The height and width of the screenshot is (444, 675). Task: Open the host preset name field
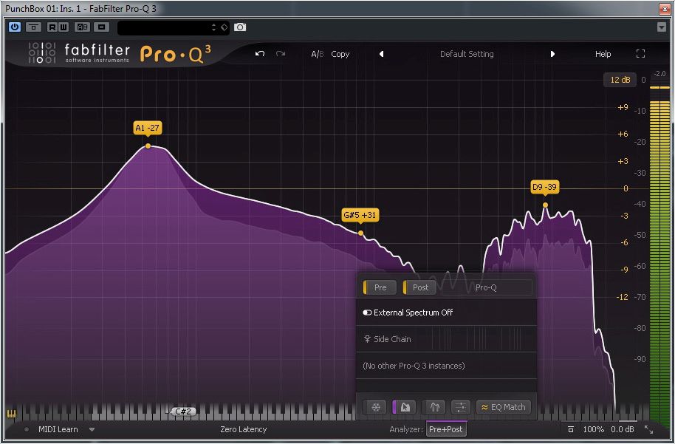pyautogui.click(x=164, y=27)
